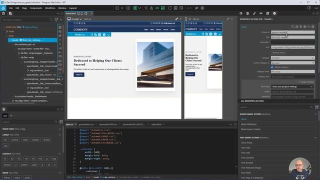Click the refresh page icon
320x180 pixels.
click(x=170, y=8)
